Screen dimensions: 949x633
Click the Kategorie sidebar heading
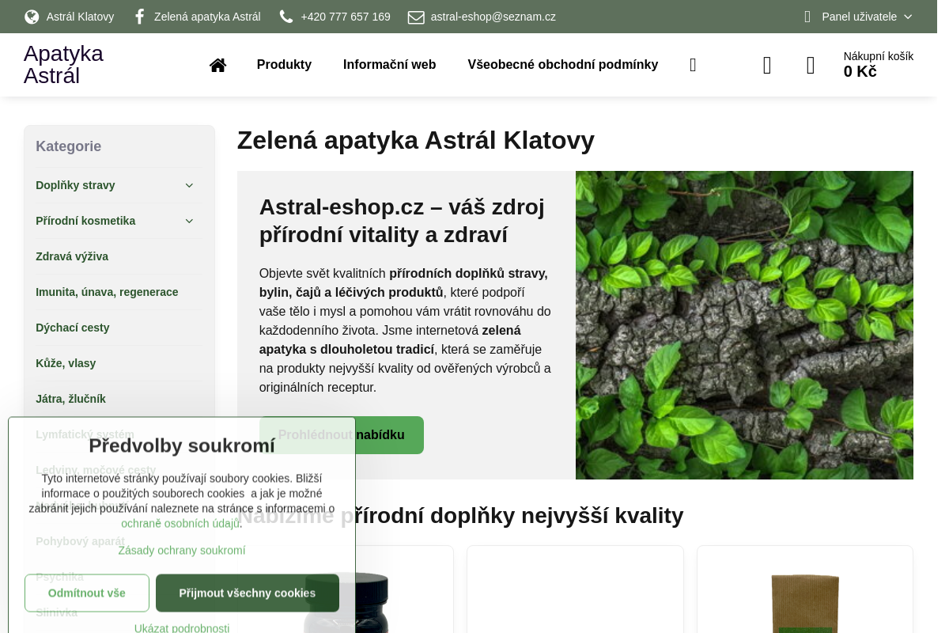68,146
